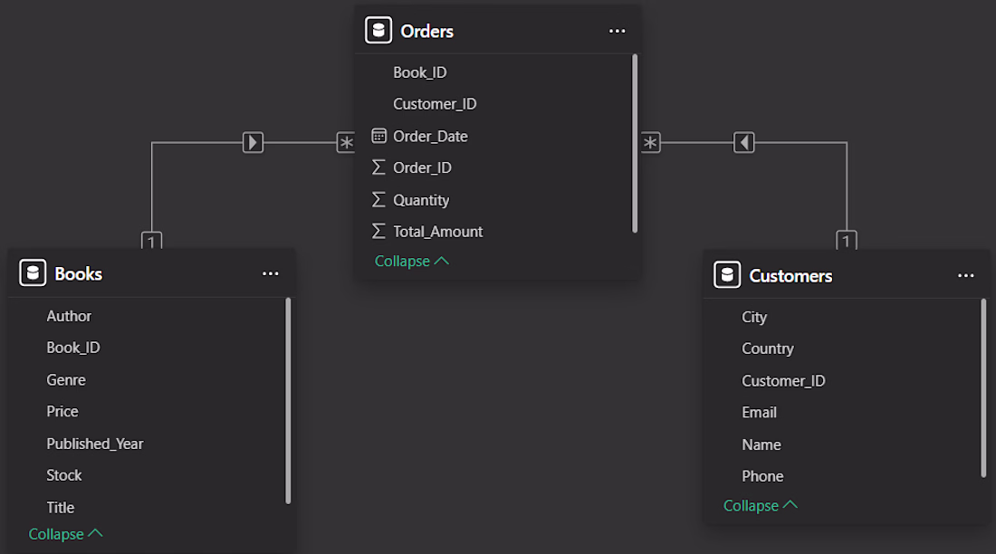Click the many-side asterisk right of Orders
This screenshot has width=996, height=554.
click(x=650, y=142)
